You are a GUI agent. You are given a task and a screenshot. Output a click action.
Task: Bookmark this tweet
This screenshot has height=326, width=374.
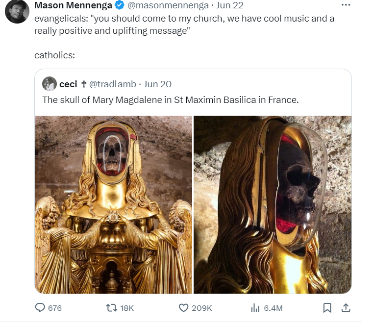pos(327,308)
